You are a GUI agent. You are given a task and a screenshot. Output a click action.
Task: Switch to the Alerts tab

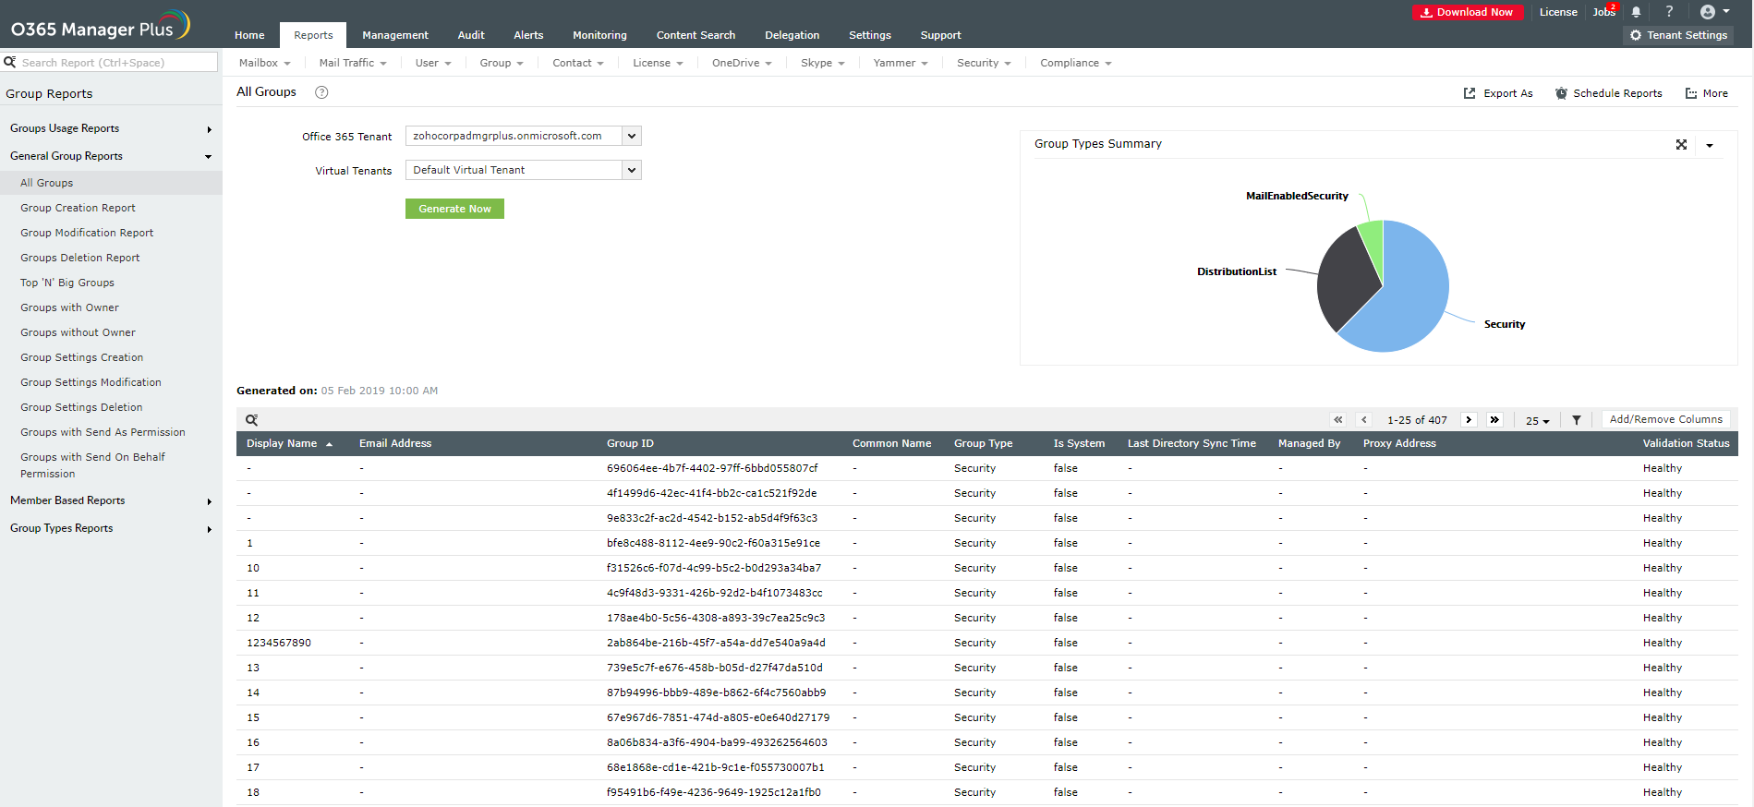click(528, 35)
